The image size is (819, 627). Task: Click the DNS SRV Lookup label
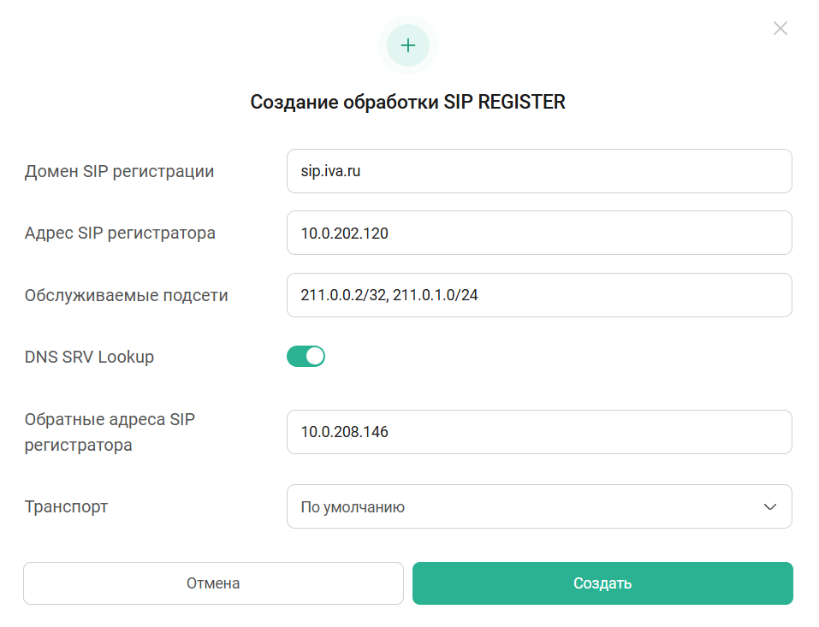click(x=89, y=357)
